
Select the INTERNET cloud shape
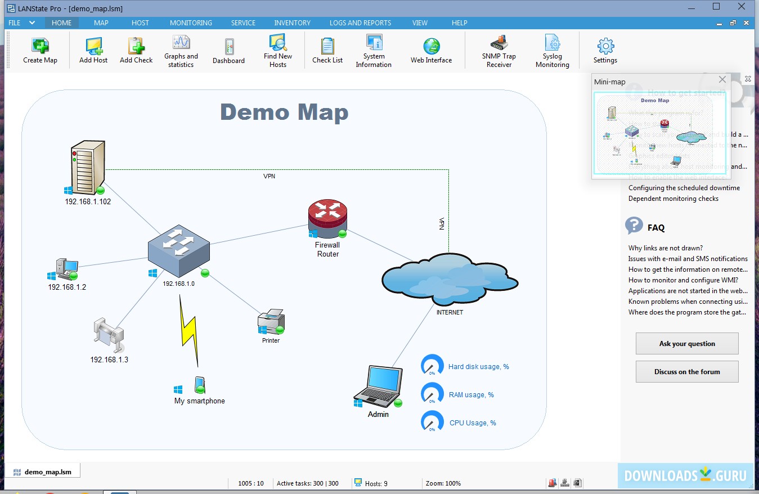tap(450, 279)
